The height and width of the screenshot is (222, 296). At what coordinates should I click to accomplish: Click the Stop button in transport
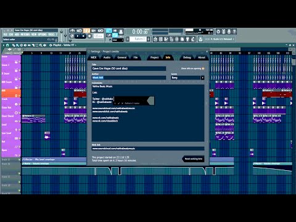click(x=83, y=36)
